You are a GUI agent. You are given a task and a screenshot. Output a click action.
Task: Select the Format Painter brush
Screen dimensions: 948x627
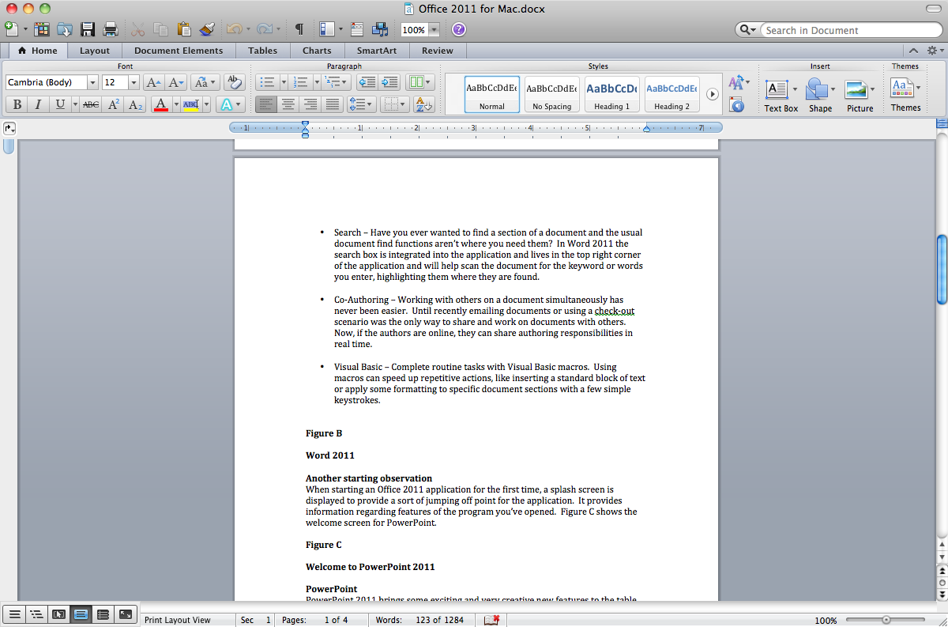click(x=207, y=30)
